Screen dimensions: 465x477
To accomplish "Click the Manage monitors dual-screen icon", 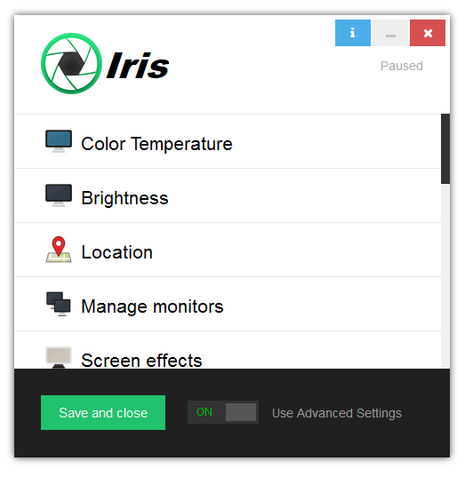I will click(59, 304).
